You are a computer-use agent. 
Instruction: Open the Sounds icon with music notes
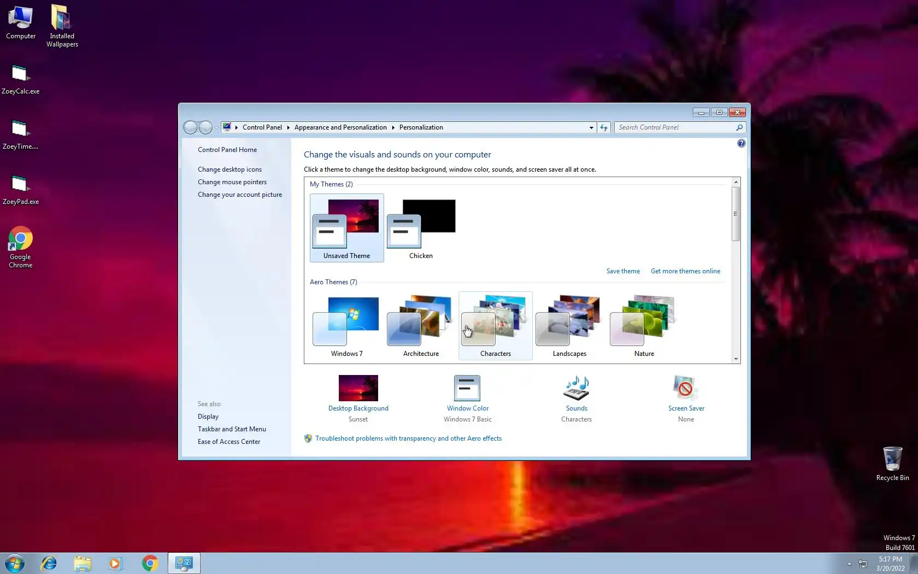[x=576, y=388]
